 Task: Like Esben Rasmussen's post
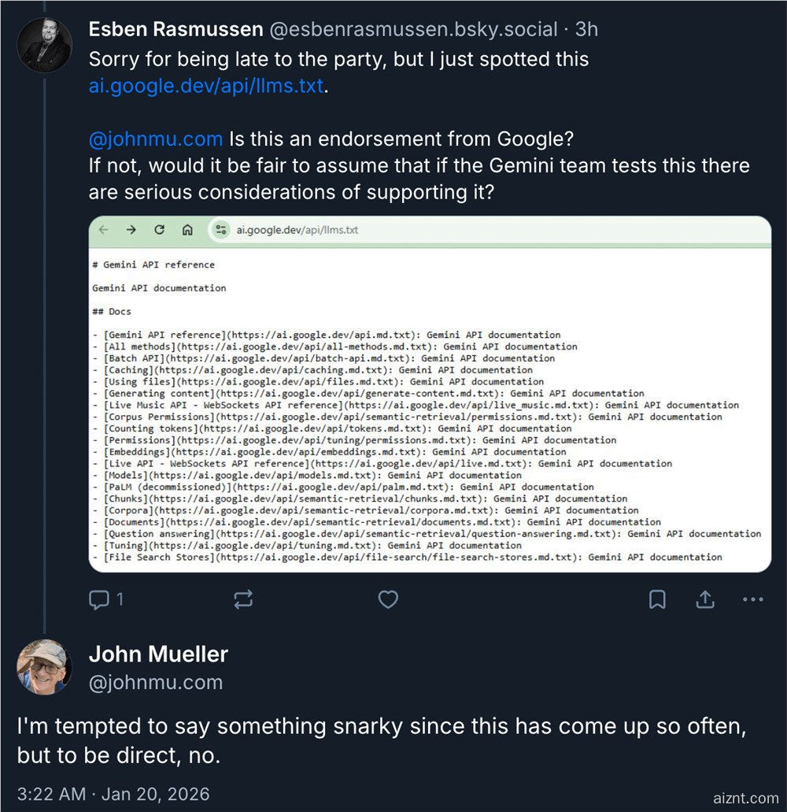point(388,599)
